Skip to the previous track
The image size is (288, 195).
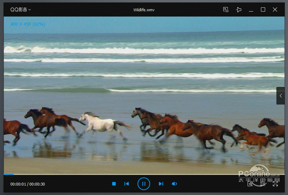[x=127, y=183]
